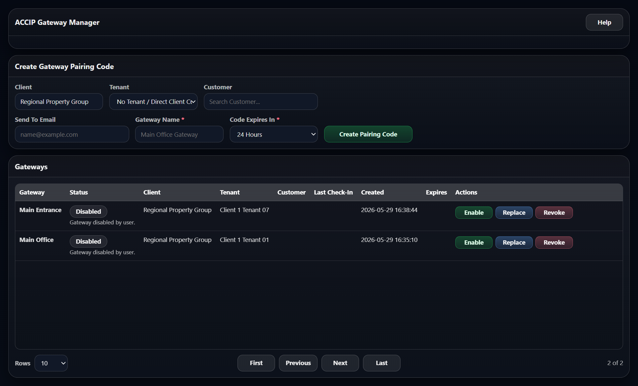This screenshot has height=386, width=638.
Task: Click the Disabled badge for Main Office
Action: tap(88, 241)
